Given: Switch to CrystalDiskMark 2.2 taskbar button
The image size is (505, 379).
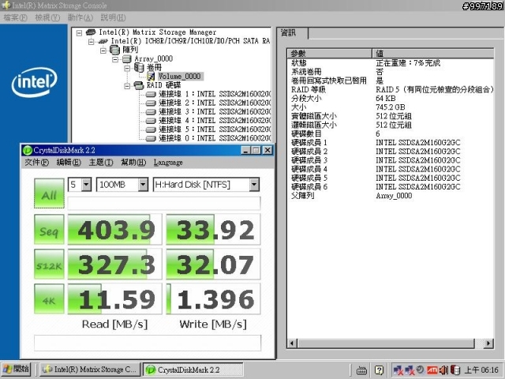Looking at the screenshot, I should pos(193,370).
